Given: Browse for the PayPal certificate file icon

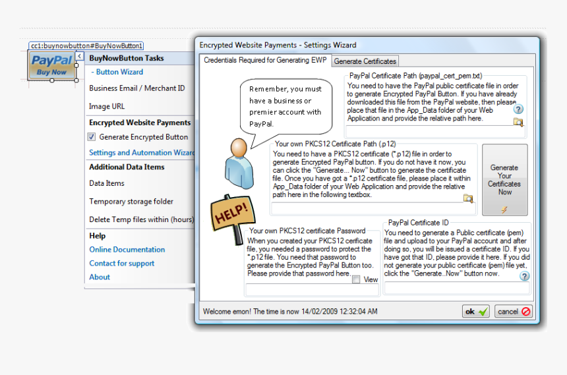Looking at the screenshot, I should point(518,122).
